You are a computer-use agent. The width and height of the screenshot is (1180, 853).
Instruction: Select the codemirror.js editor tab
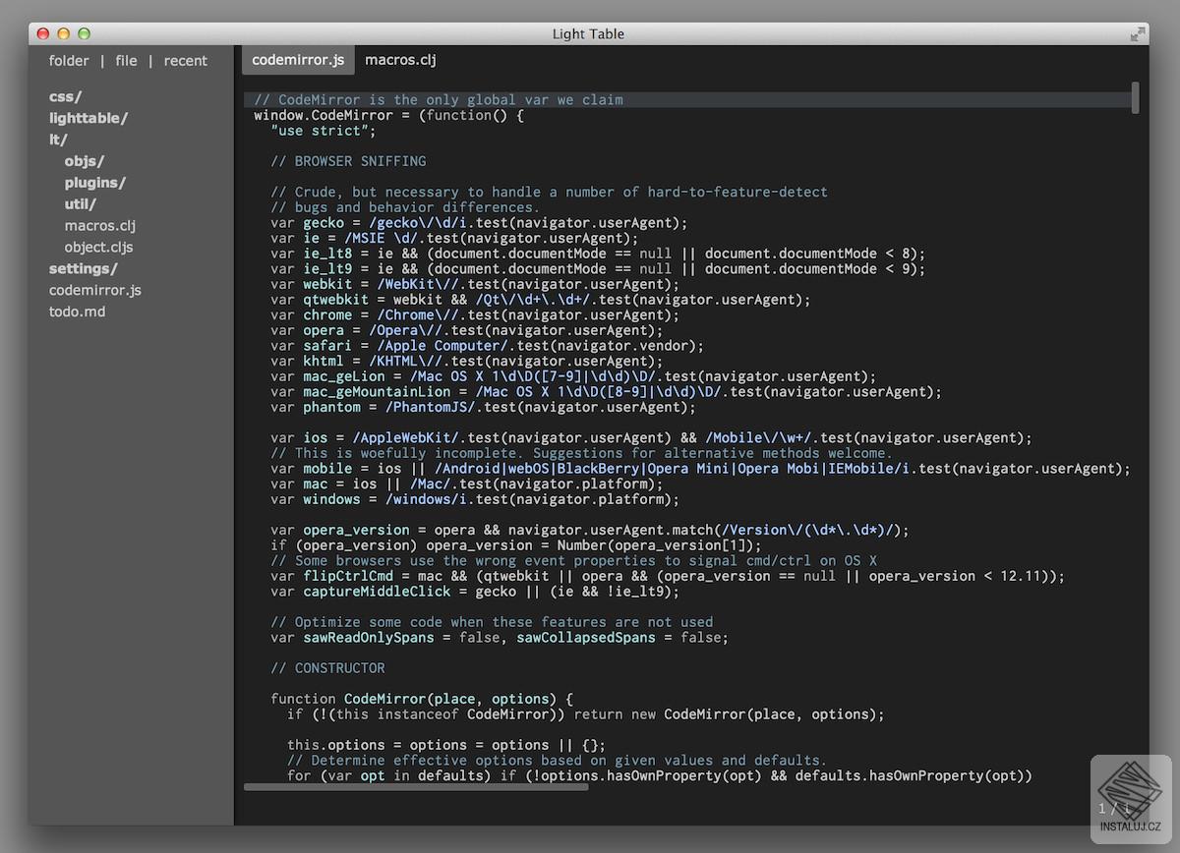point(298,60)
